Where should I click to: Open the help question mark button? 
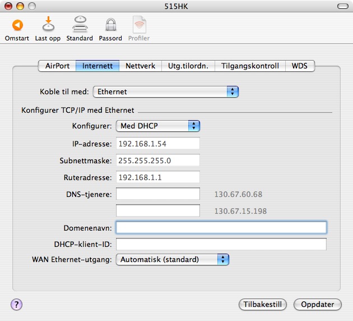pyautogui.click(x=16, y=305)
